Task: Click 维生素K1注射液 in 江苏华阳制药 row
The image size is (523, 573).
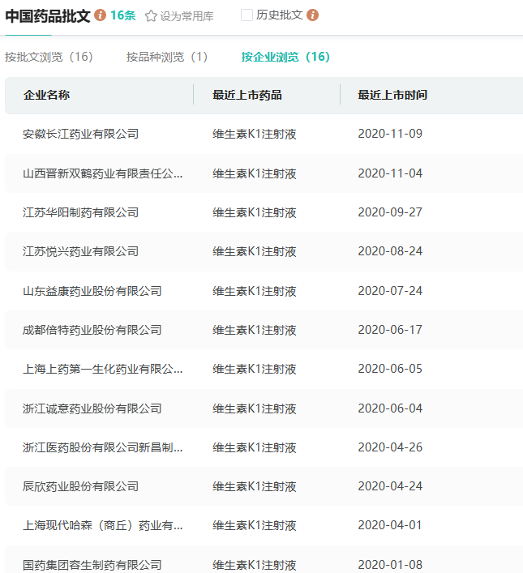Action: (x=255, y=212)
